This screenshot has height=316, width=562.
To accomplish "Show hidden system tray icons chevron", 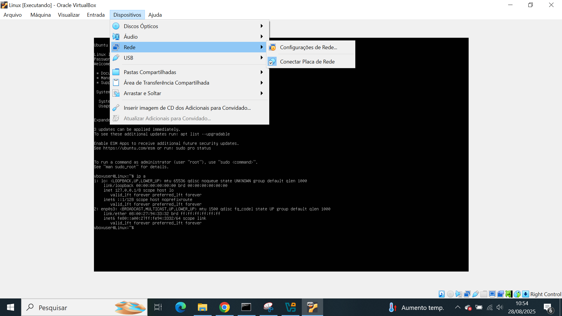I will (458, 307).
